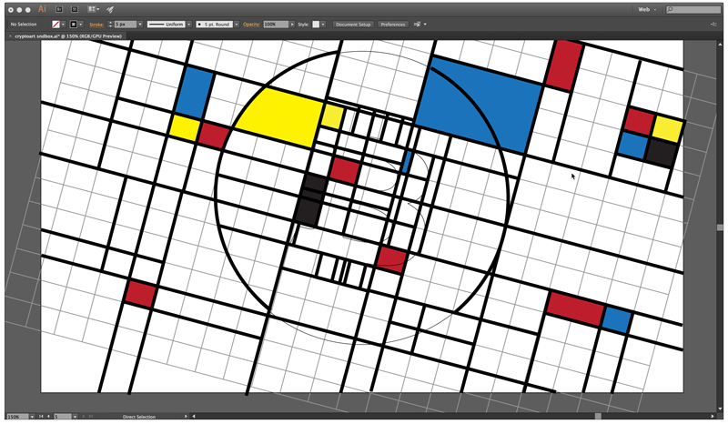Viewport: 728px width, 424px height.
Task: Go to the last artboard
Action: [91, 417]
